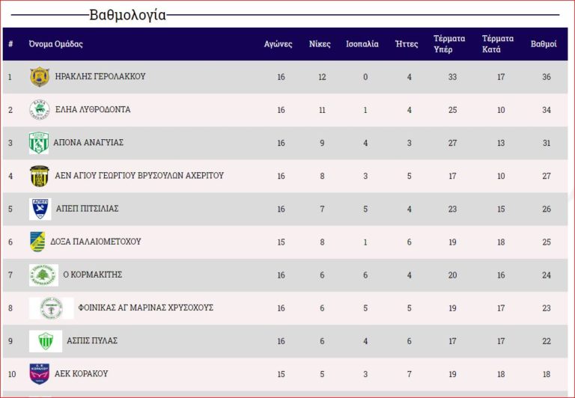Click the ΔΟΞΑ ΠΑΛΑΙΟΜΕΤΟΧΟΥ team crest
The height and width of the screenshot is (398, 575).
click(x=37, y=242)
